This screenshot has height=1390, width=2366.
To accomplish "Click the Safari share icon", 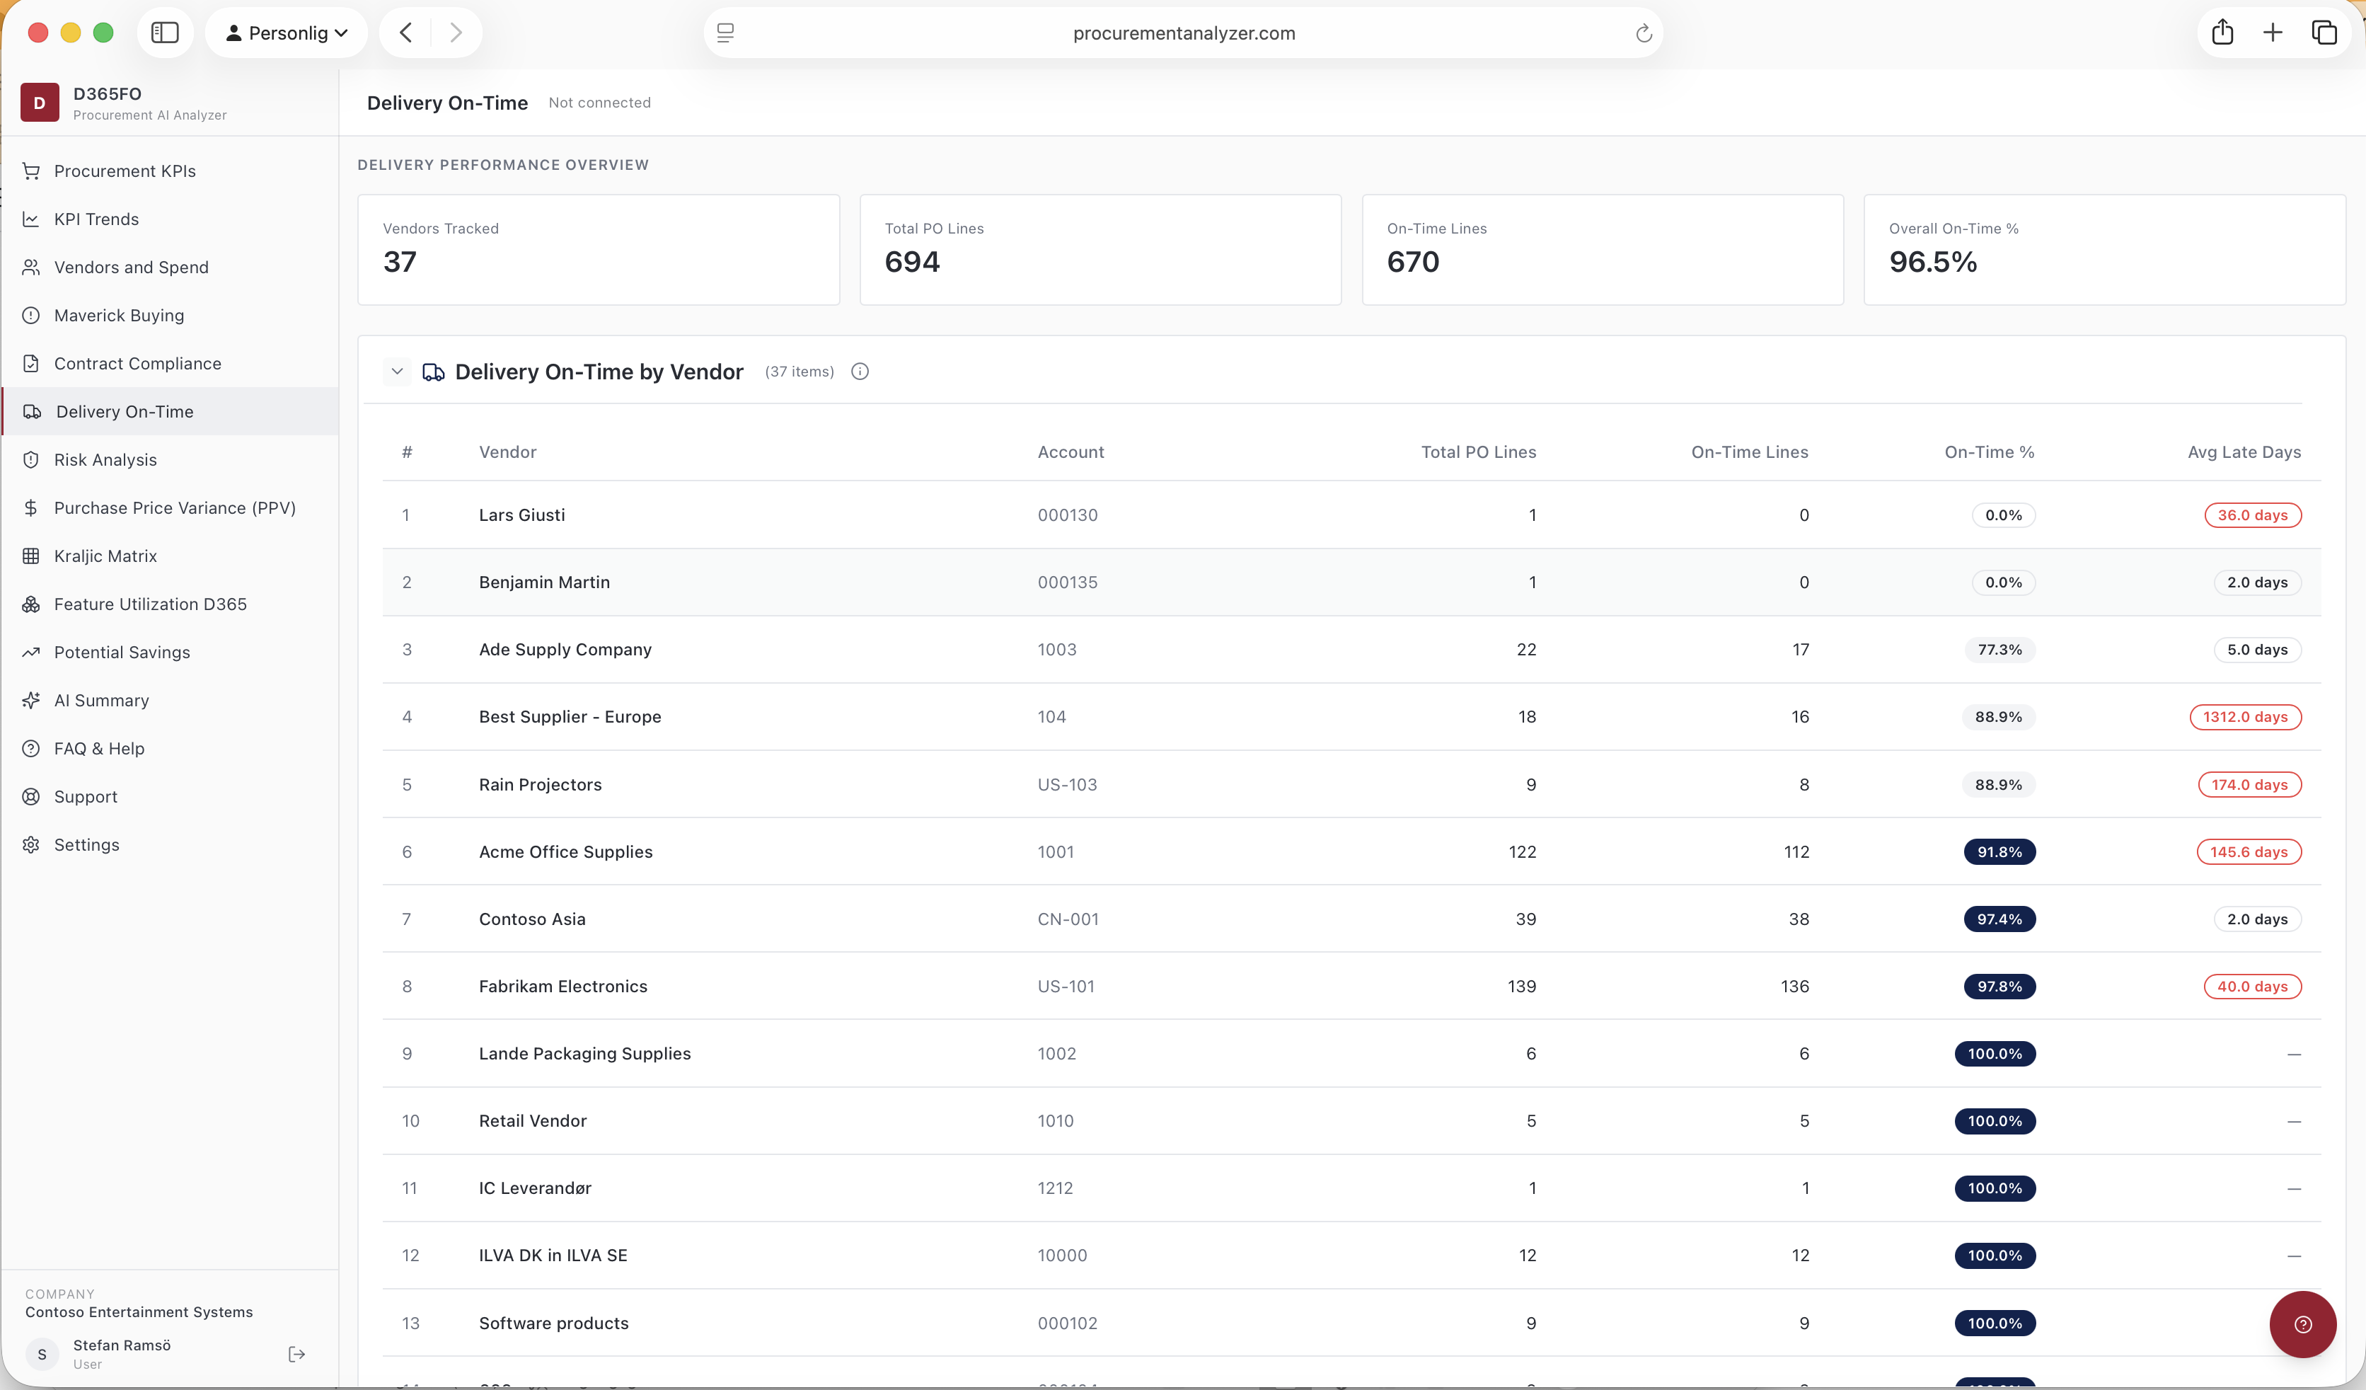I will (x=2222, y=33).
